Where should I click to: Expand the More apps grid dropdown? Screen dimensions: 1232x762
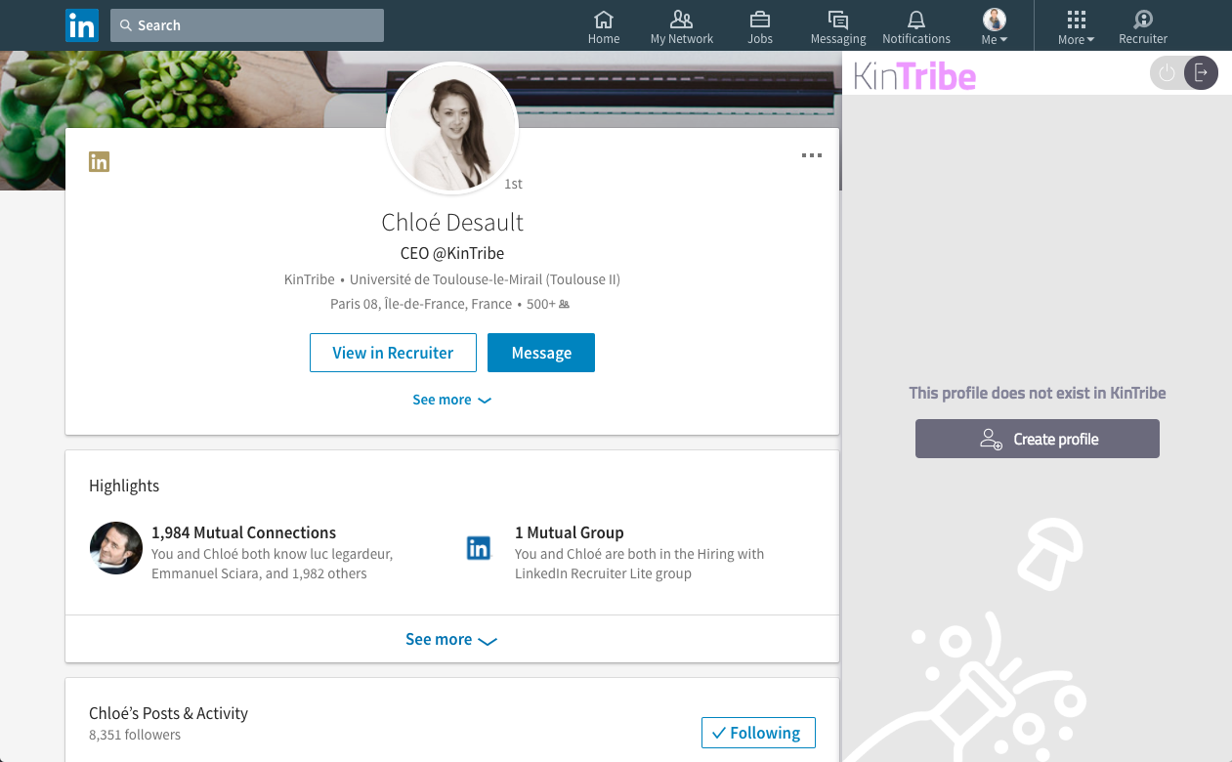1076,26
